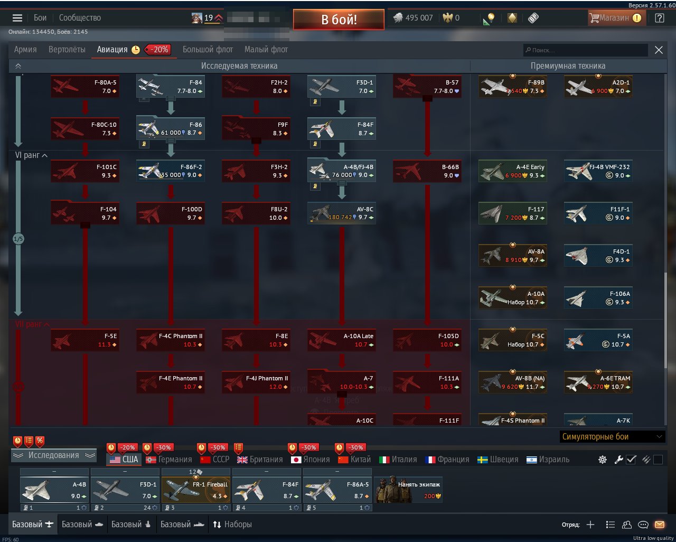Click the slanted stripes icon beside the checked box
This screenshot has width=676, height=542.
tap(646, 460)
